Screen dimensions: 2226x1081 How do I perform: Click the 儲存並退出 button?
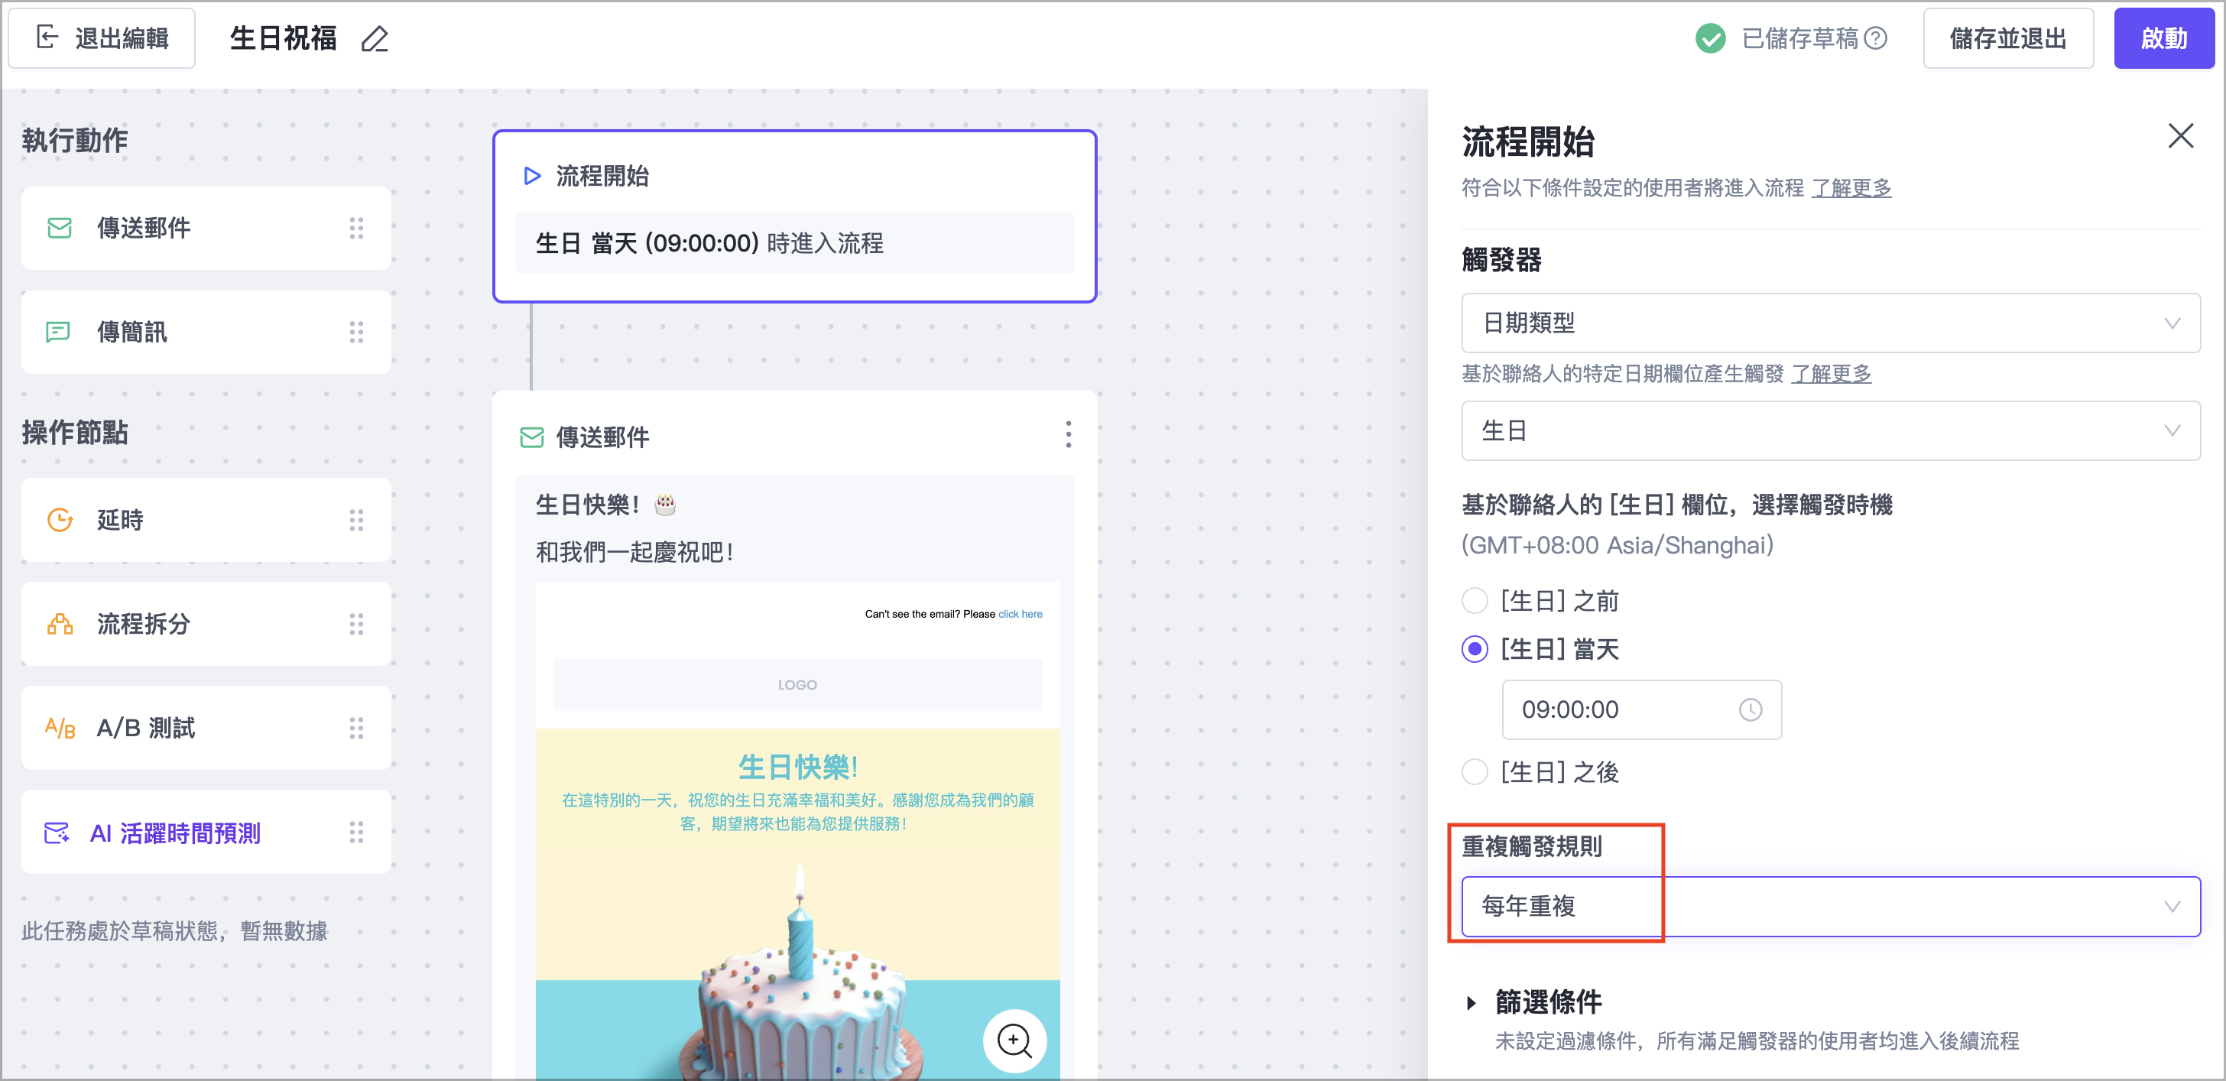pos(2007,39)
